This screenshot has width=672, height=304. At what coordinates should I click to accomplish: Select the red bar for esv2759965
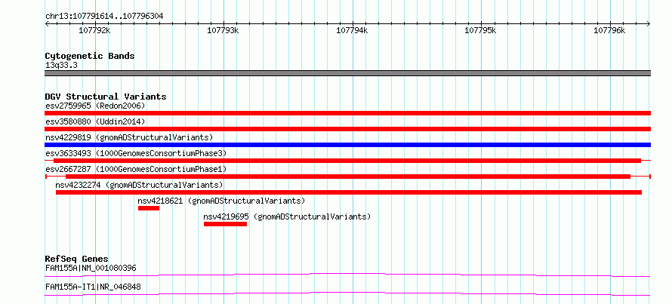347,113
